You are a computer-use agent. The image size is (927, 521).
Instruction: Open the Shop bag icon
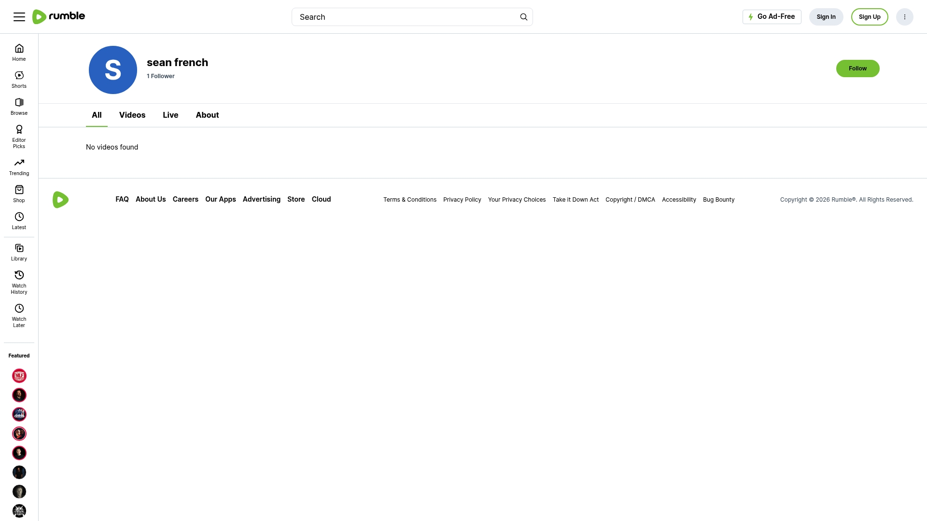coord(19,190)
